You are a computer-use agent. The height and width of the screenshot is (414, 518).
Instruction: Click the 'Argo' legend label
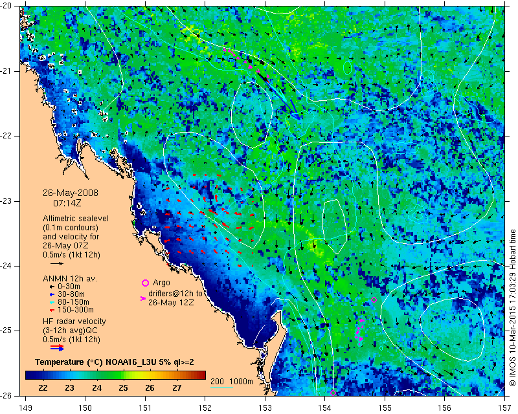click(161, 283)
